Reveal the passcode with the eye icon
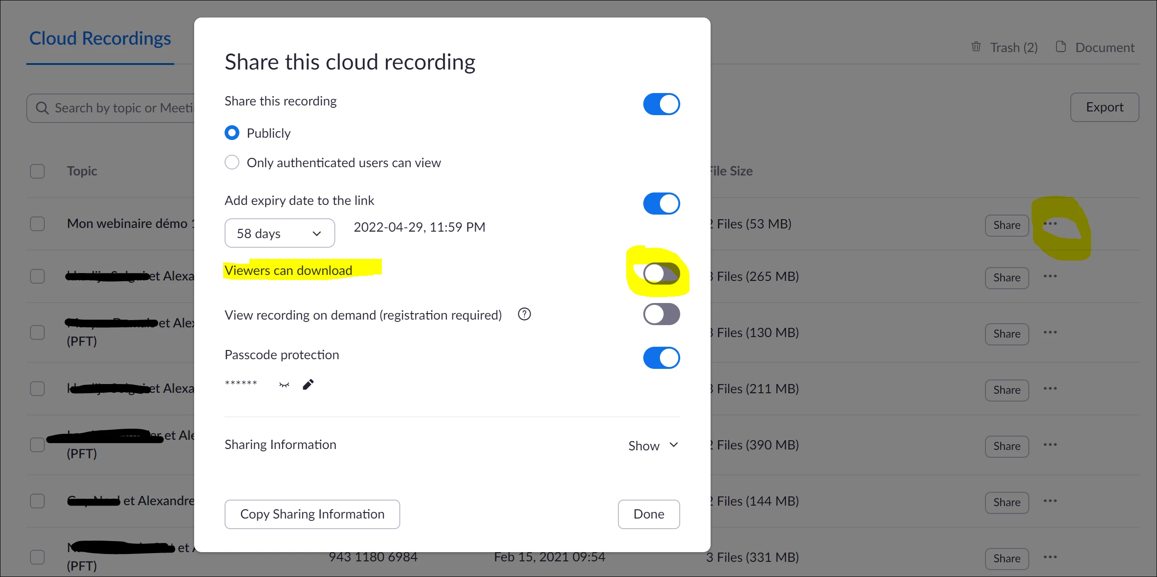This screenshot has width=1157, height=577. pyautogui.click(x=284, y=385)
